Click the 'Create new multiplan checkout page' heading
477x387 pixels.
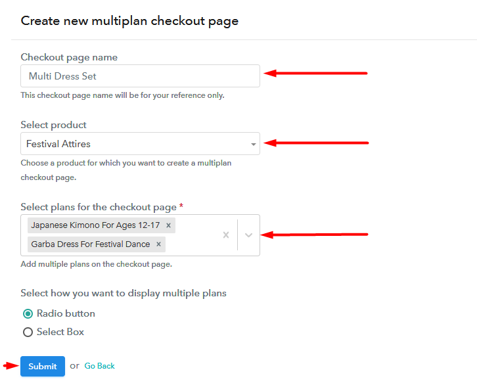pyautogui.click(x=129, y=21)
